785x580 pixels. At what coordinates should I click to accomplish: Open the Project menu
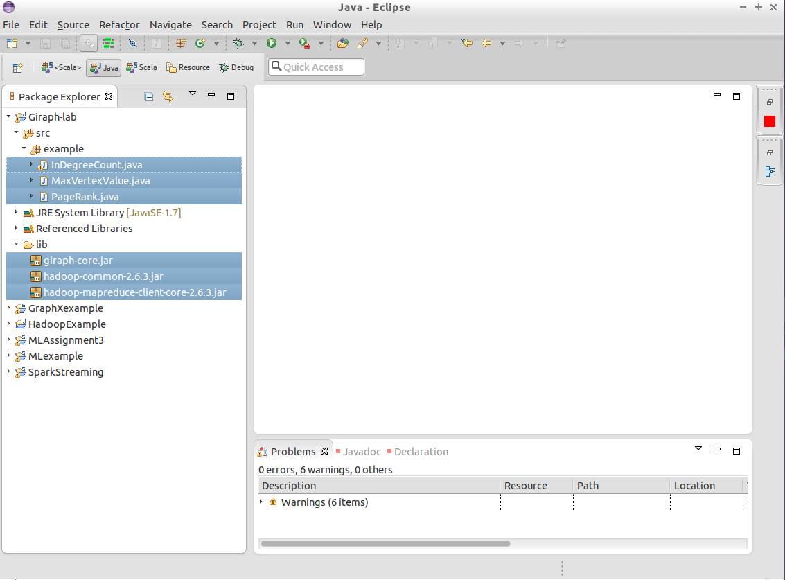[259, 25]
